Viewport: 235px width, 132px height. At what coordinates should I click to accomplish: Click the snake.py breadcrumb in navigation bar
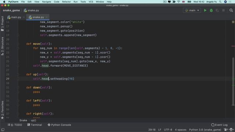pos(32,10)
